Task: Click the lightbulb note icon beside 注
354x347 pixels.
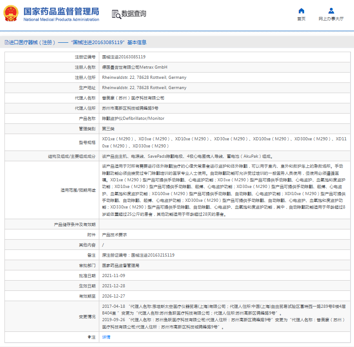Action: point(89,337)
